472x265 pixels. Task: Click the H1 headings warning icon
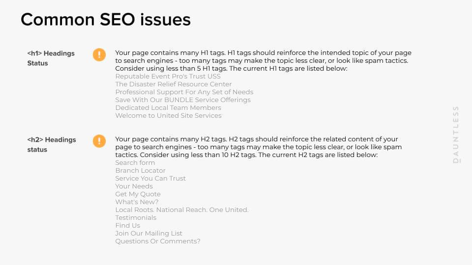tap(99, 54)
